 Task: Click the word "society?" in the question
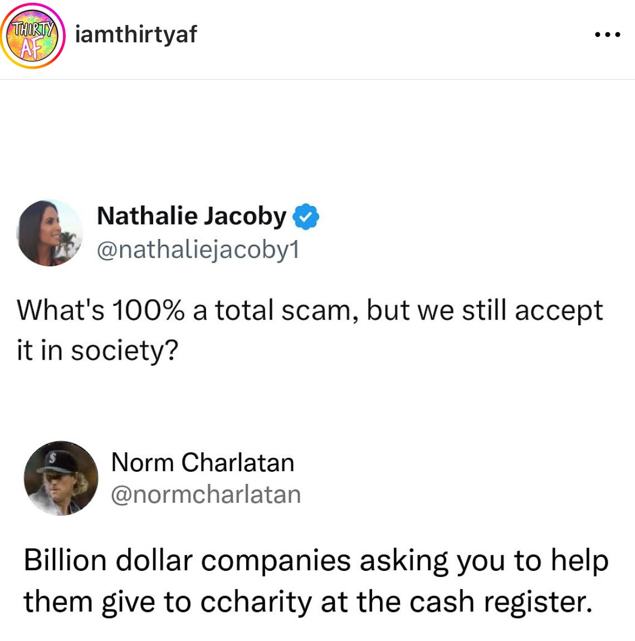[125, 351]
